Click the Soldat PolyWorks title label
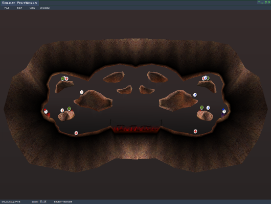 (19, 3)
